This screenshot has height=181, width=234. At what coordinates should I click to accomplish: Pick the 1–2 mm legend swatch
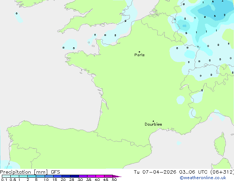click(x=23, y=176)
